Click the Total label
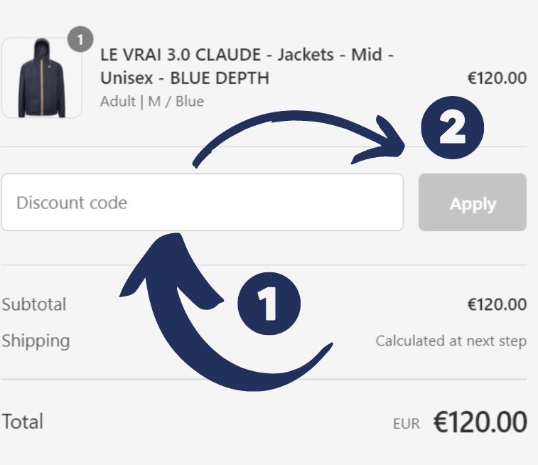The image size is (538, 465). click(23, 422)
